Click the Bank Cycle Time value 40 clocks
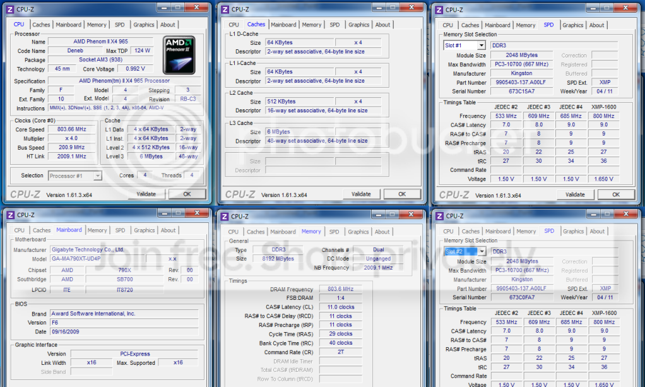Viewport: 645px width, 387px height. point(341,343)
